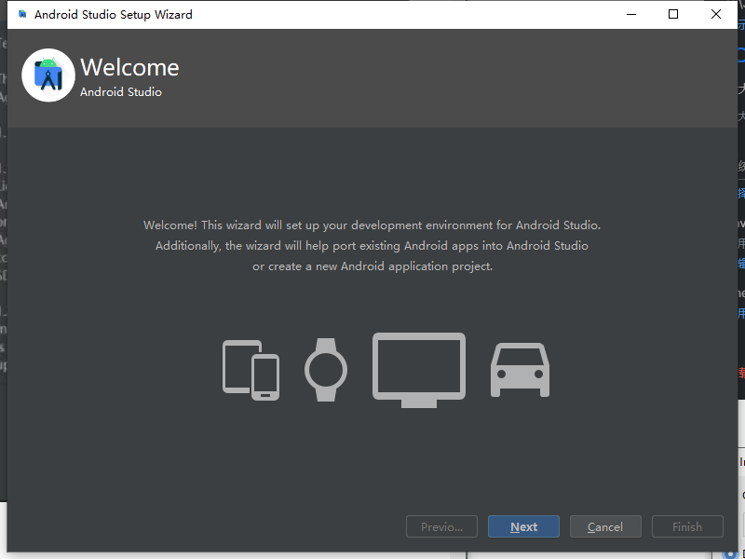Minimize the Setup Wizard window
Viewport: 745px width, 559px height.
631,14
